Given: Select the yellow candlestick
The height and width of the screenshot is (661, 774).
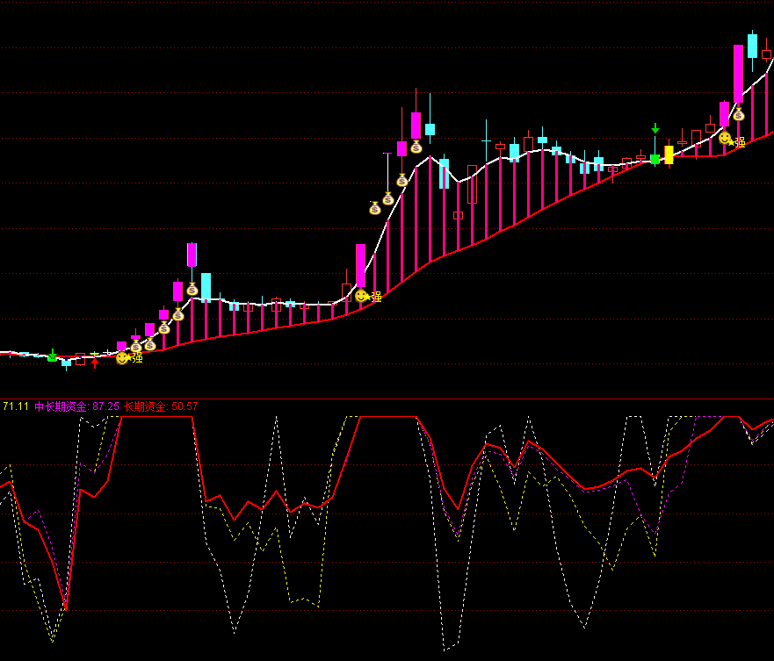Looking at the screenshot, I should pos(669,154).
